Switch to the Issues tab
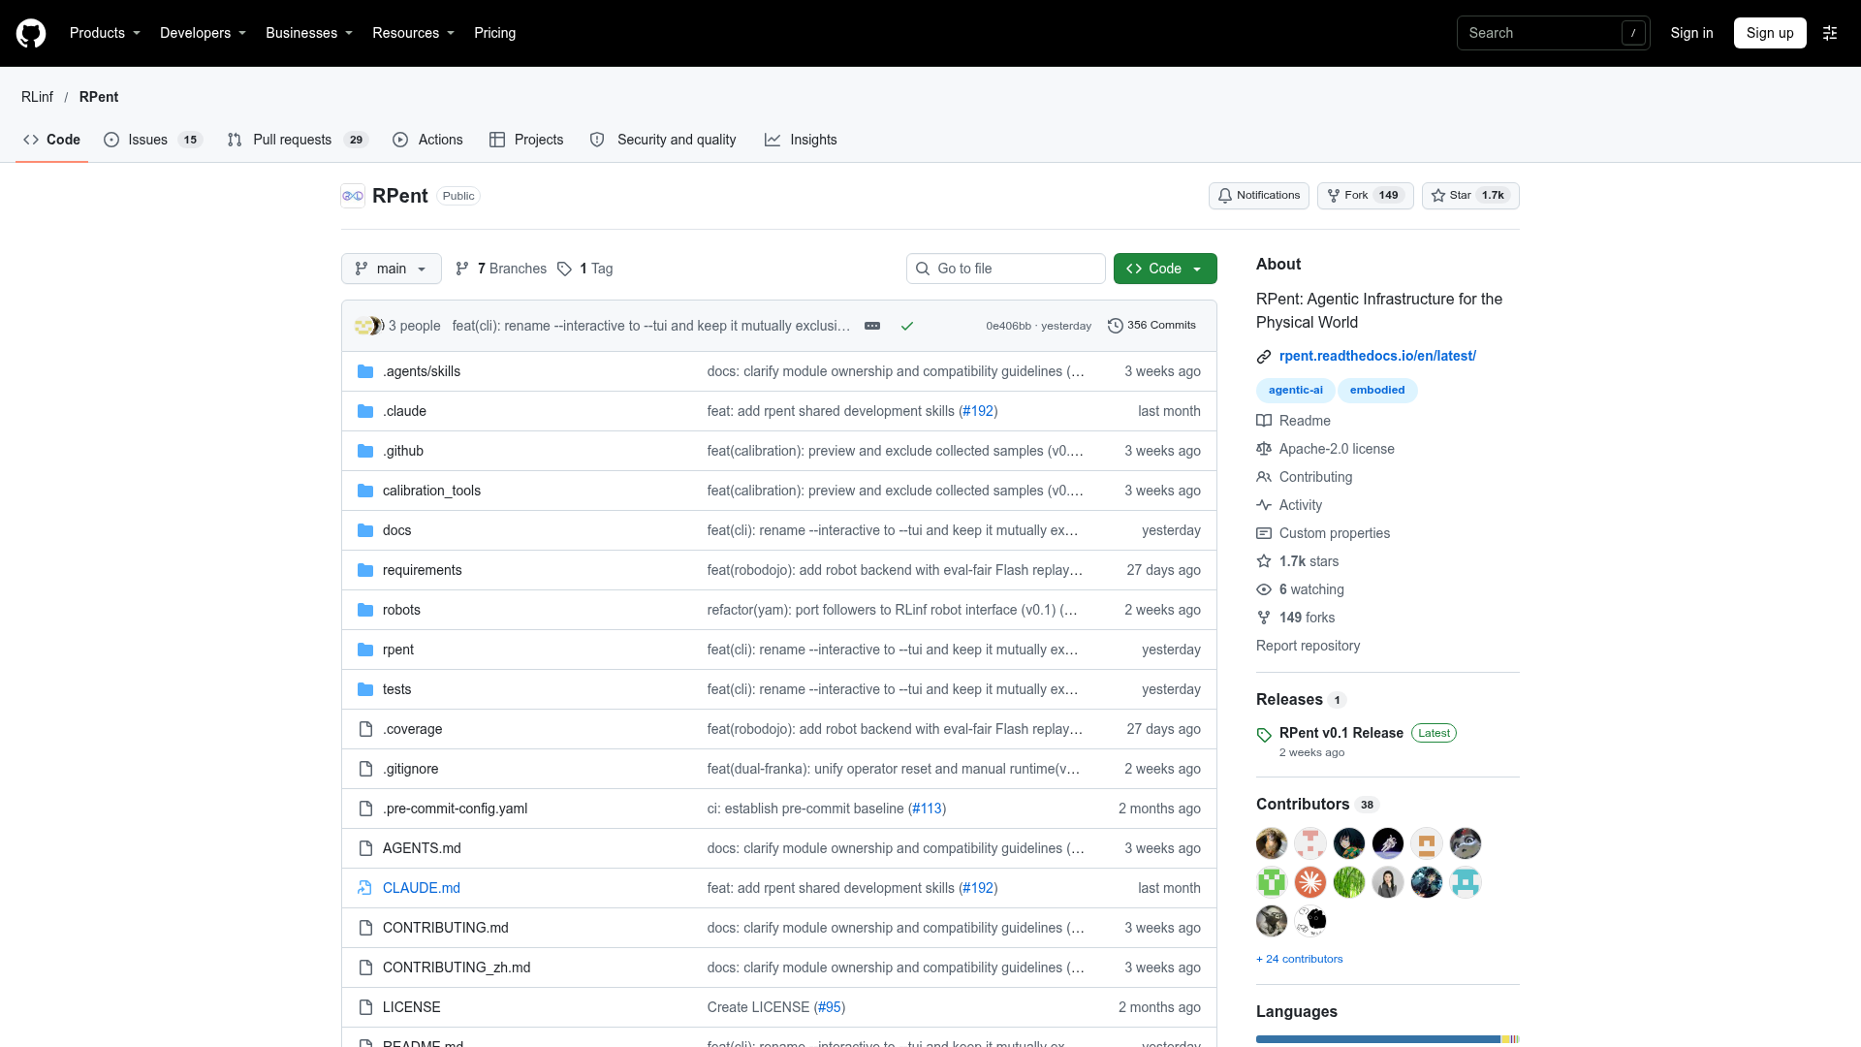Screen dimensions: 1861x1047 pyautogui.click(x=153, y=140)
